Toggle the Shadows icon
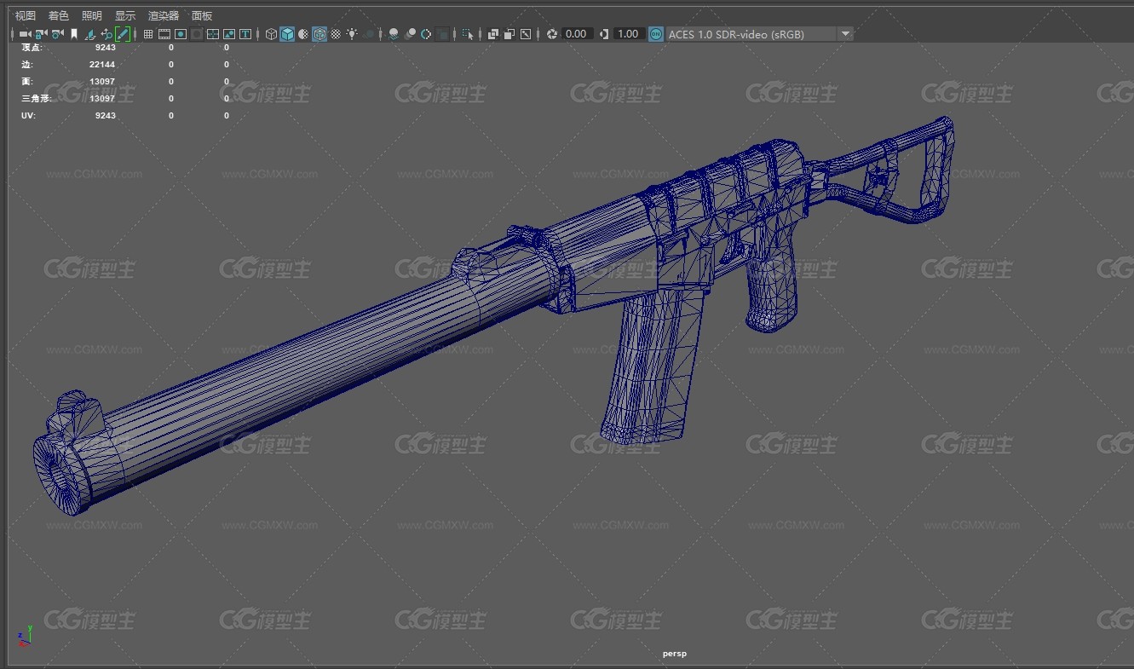 369,34
